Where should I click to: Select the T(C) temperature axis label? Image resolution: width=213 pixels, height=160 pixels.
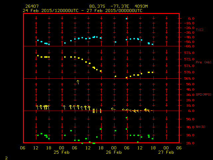click(x=199, y=30)
